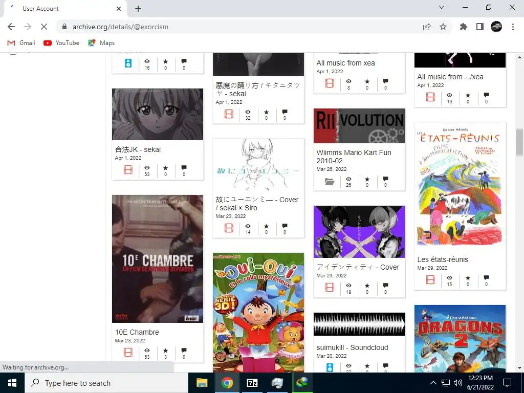The width and height of the screenshot is (524, 393).
Task: Open the YouTube bookmark
Action: point(61,43)
